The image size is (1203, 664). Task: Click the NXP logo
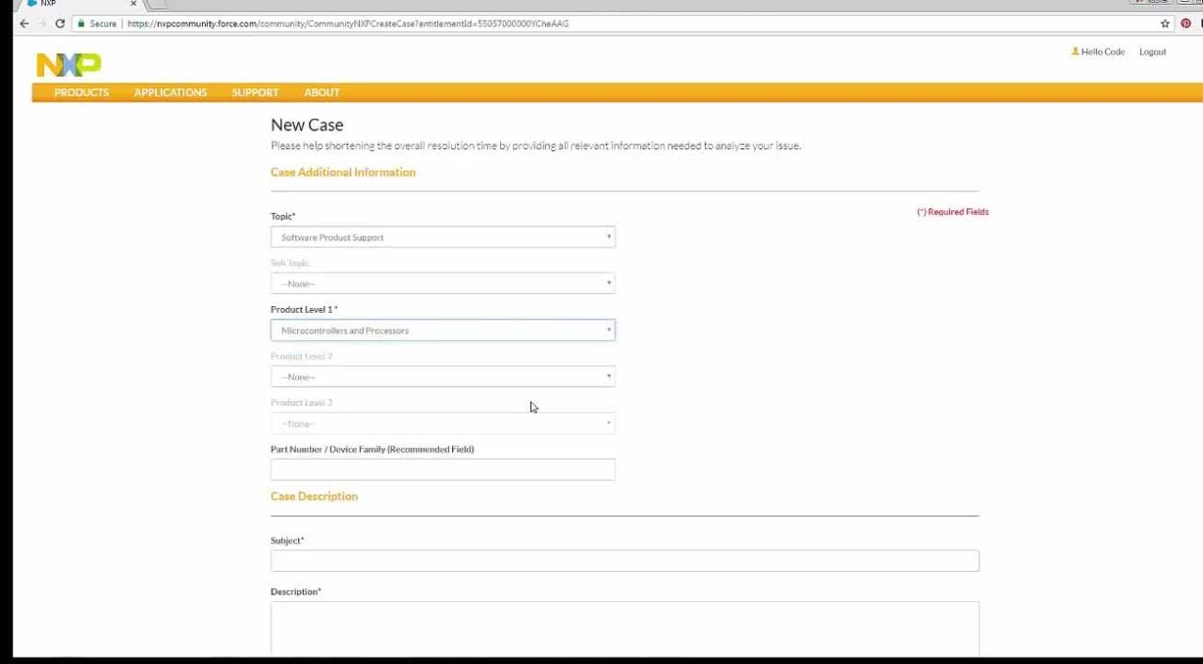(x=69, y=64)
